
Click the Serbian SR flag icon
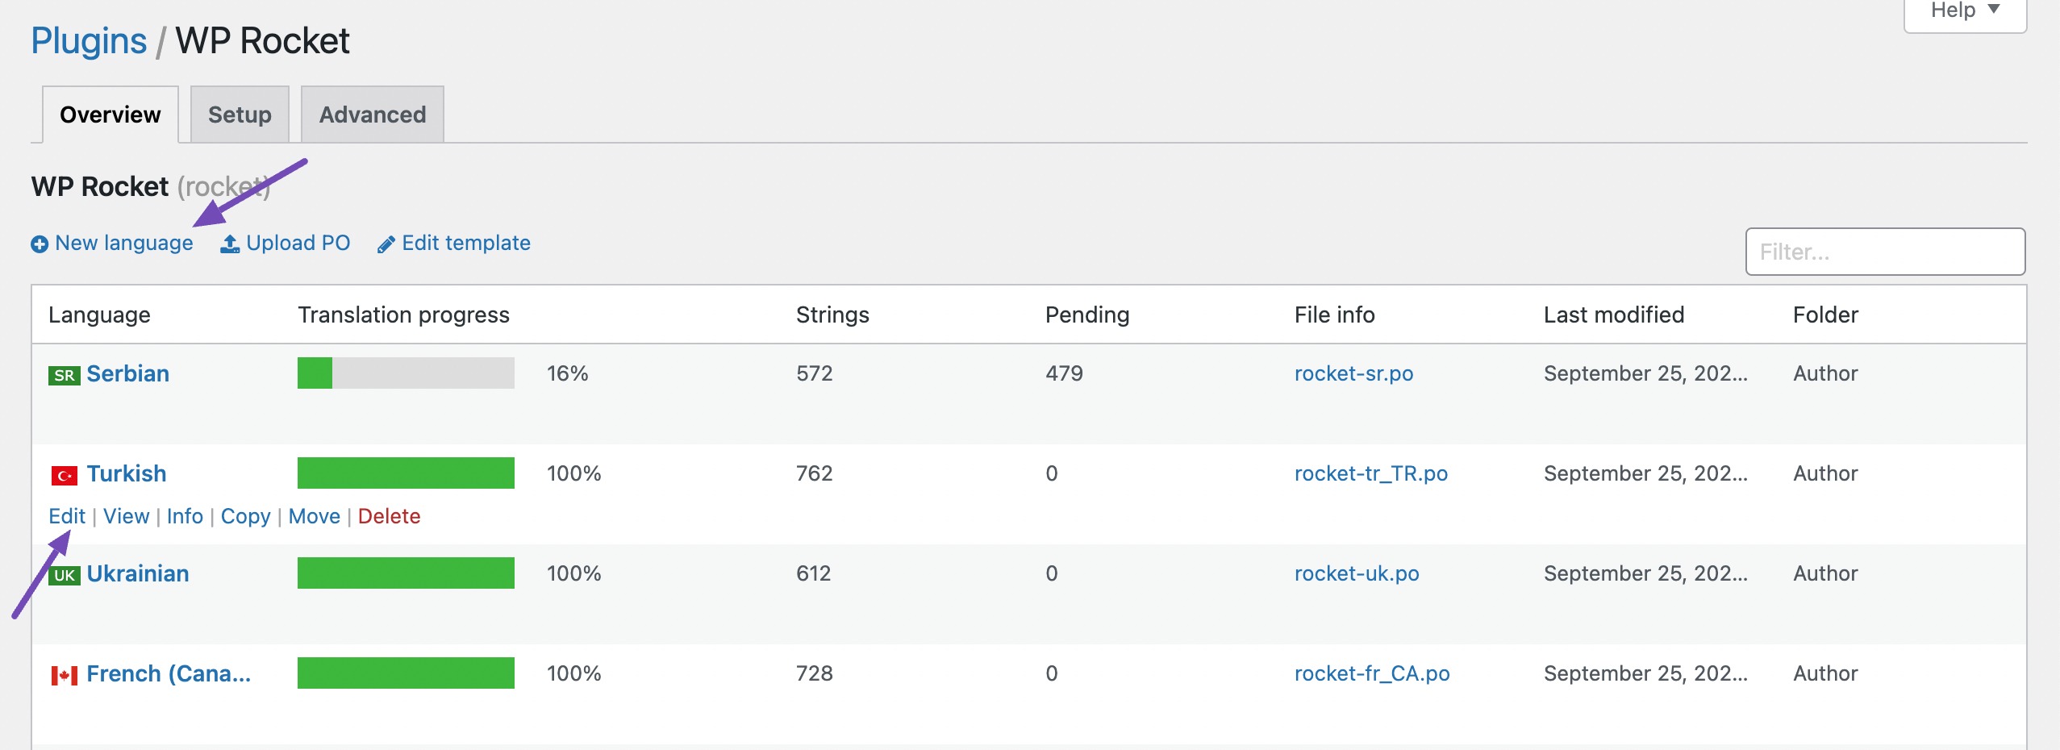click(65, 375)
